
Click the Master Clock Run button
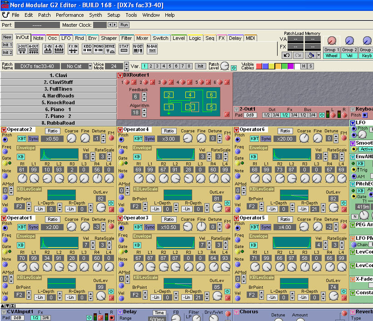(x=124, y=25)
